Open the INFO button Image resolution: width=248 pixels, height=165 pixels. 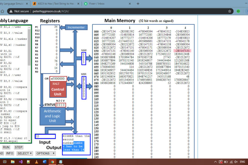[x=9, y=153]
